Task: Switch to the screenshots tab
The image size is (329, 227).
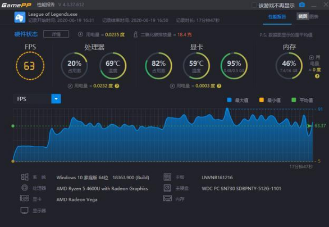Action: point(303,16)
